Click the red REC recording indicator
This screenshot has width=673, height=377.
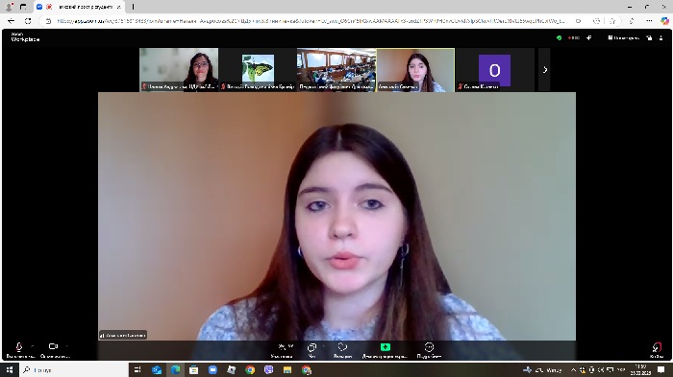click(x=574, y=38)
